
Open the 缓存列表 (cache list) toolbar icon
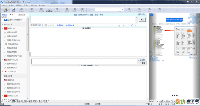click(x=49, y=10)
